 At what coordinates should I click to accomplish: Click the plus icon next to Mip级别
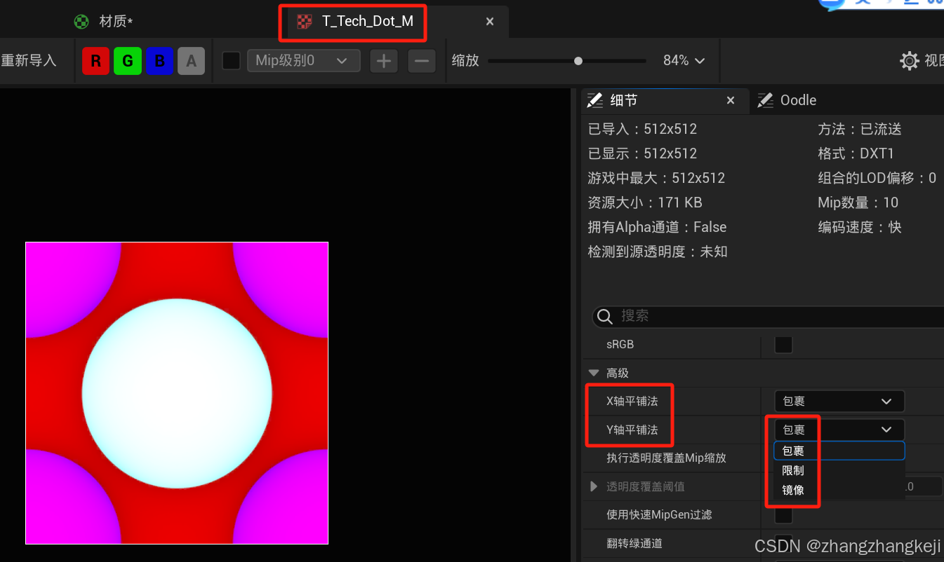click(384, 61)
